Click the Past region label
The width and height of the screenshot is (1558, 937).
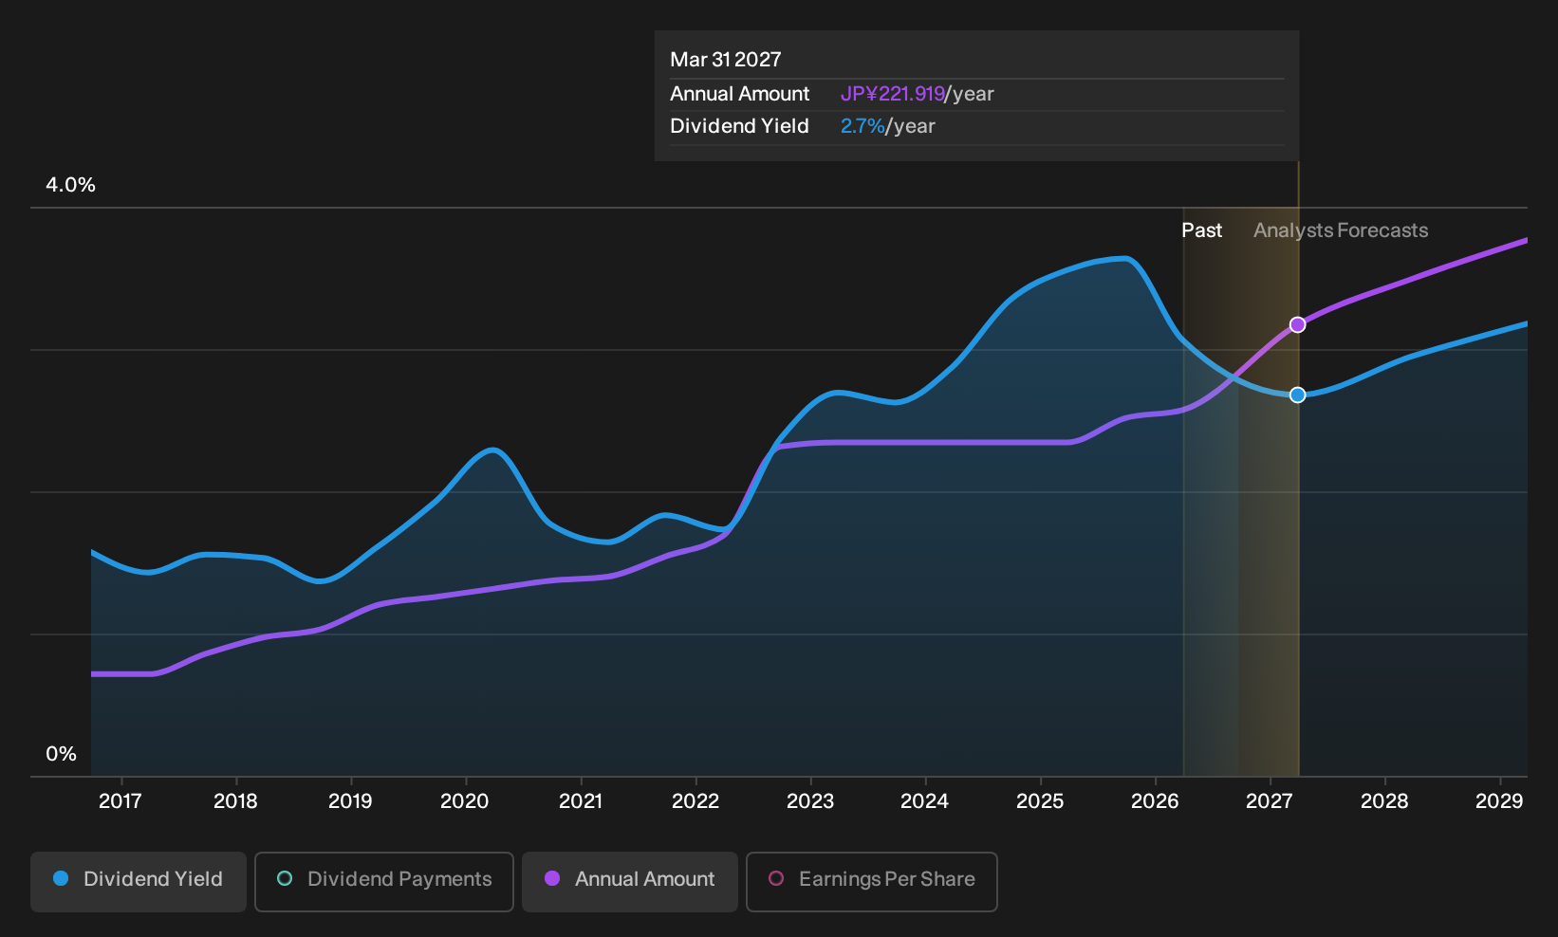click(x=1202, y=230)
